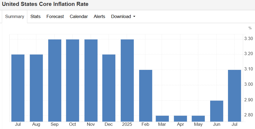The width and height of the screenshot is (255, 129).
Task: Expand the Download dropdown menu
Action: click(x=123, y=17)
